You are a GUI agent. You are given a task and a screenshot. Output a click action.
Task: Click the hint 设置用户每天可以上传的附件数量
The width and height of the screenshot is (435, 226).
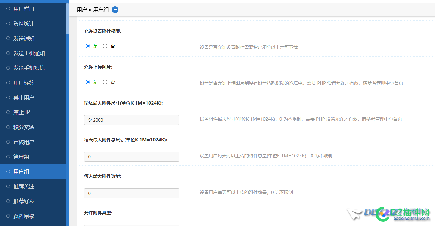tap(246, 193)
